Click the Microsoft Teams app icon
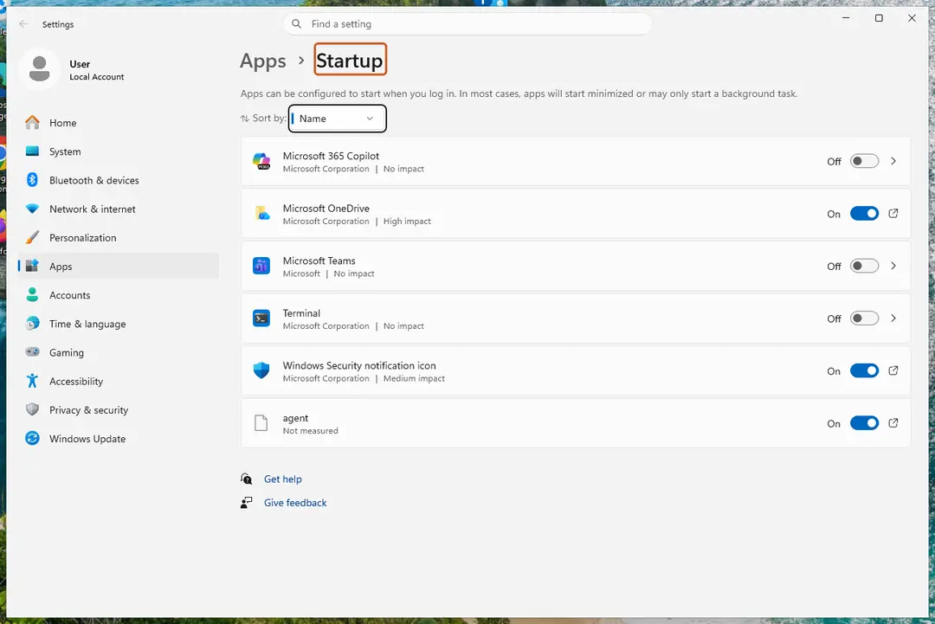Image resolution: width=935 pixels, height=624 pixels. pos(261,266)
